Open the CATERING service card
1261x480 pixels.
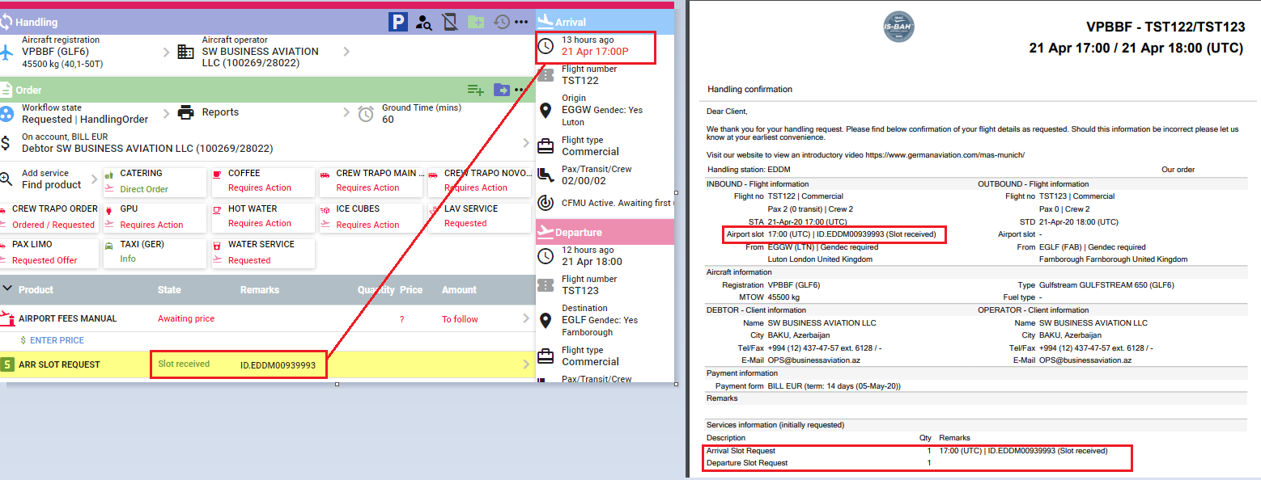tap(155, 181)
